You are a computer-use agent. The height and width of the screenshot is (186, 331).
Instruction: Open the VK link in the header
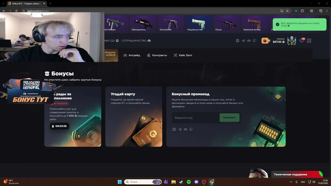[237, 41]
